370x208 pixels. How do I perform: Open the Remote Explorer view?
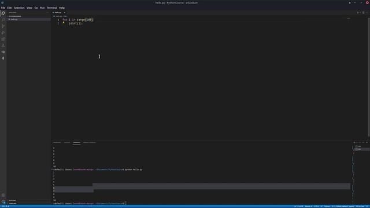[3, 51]
